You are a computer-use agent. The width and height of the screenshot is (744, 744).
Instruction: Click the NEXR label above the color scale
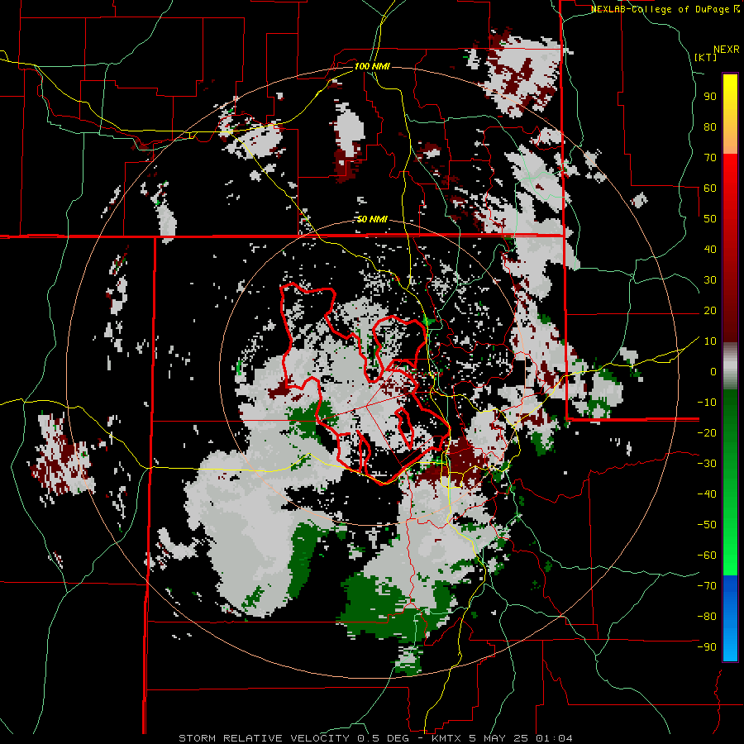tap(727, 49)
